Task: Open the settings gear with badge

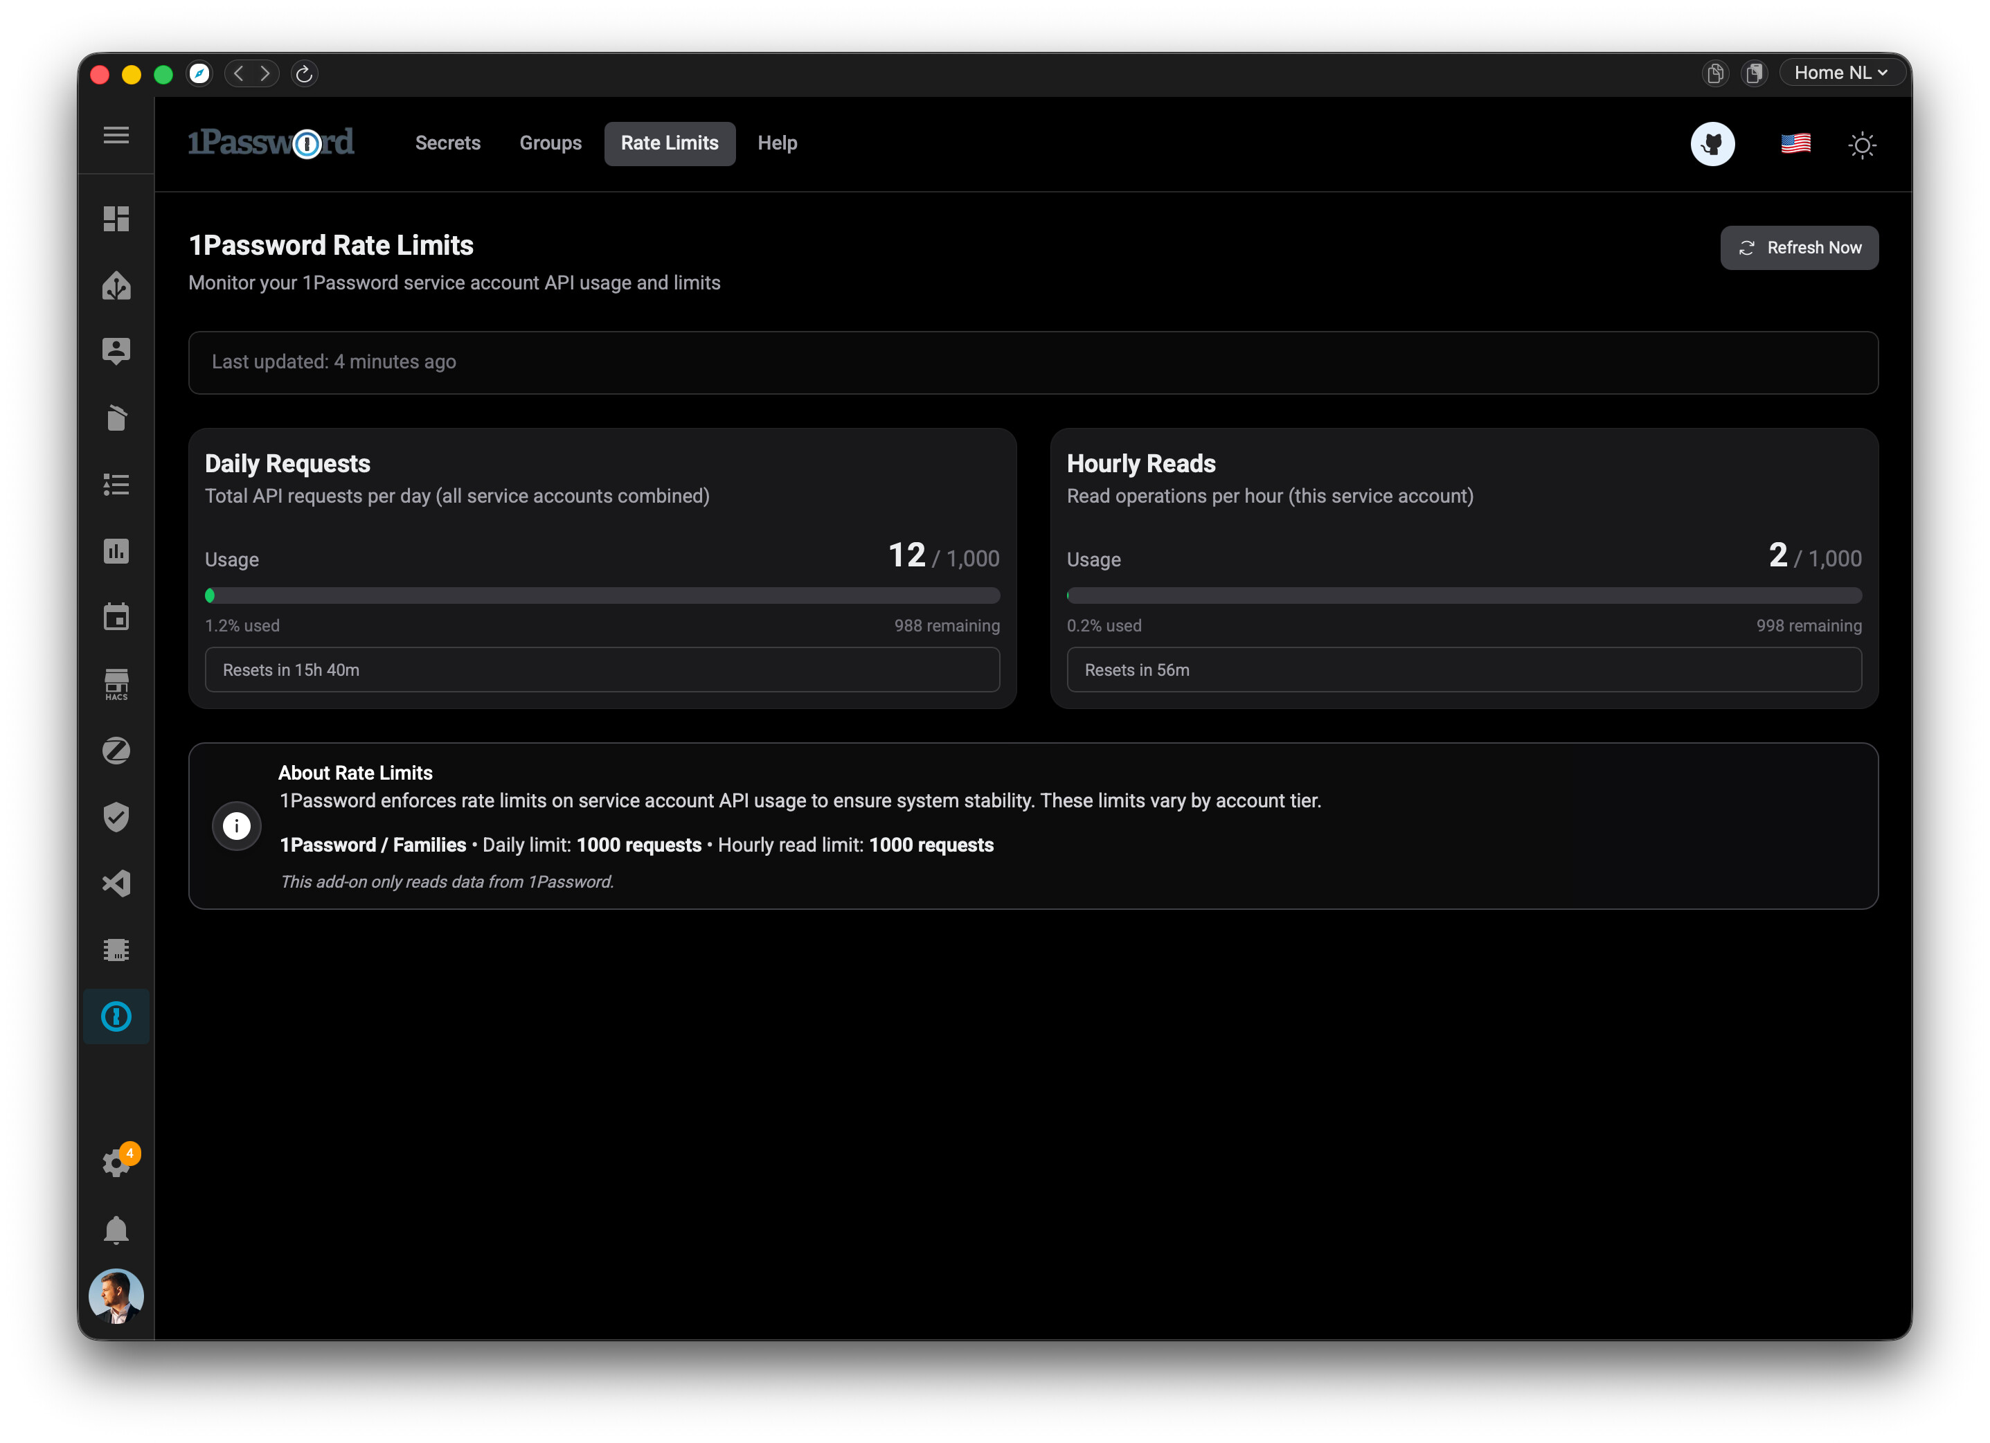Action: click(x=116, y=1163)
